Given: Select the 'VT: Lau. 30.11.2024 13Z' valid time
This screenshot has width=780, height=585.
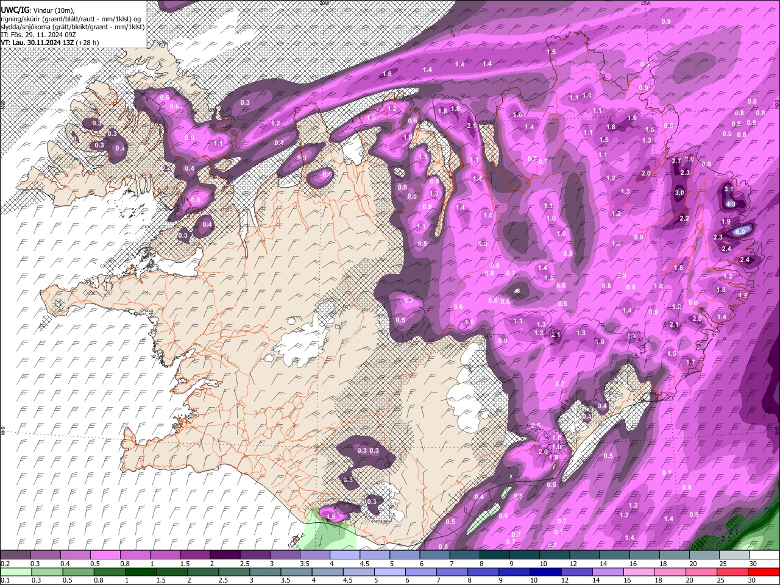Looking at the screenshot, I should coord(37,43).
